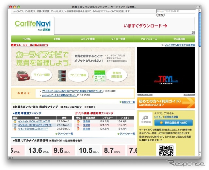
Task: Click the vertical scrollbar thumb
Action: (x=200, y=29)
